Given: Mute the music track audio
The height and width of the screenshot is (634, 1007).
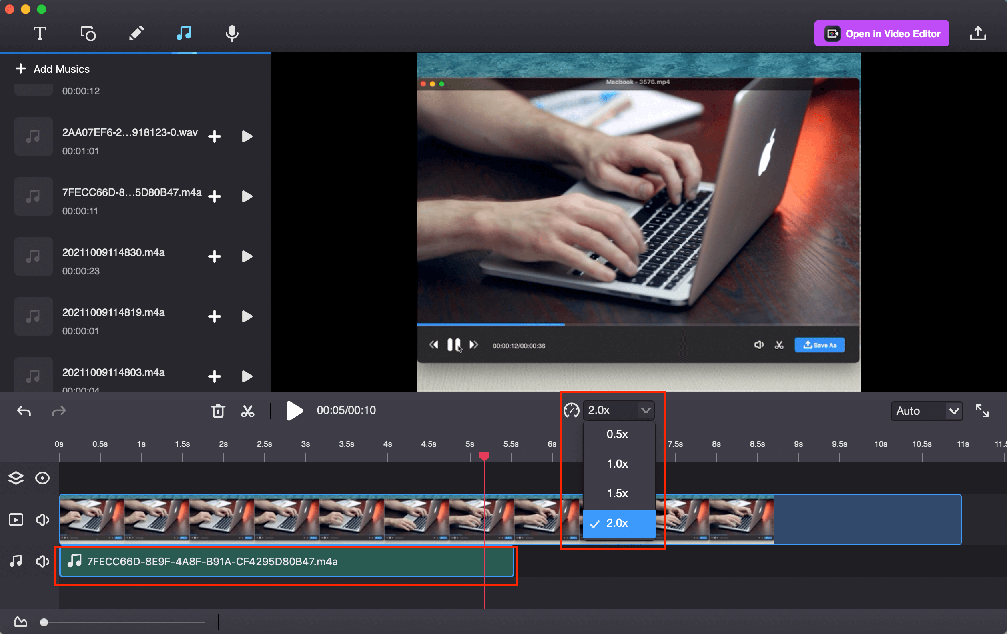Looking at the screenshot, I should (42, 561).
